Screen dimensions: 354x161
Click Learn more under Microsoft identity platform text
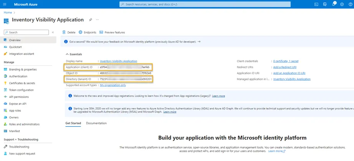pos(277,151)
